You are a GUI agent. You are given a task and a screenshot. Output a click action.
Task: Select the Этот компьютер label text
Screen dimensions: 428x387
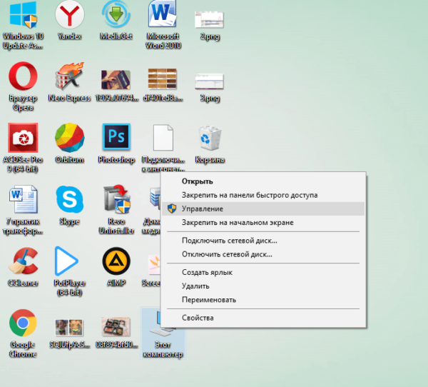[x=163, y=350]
